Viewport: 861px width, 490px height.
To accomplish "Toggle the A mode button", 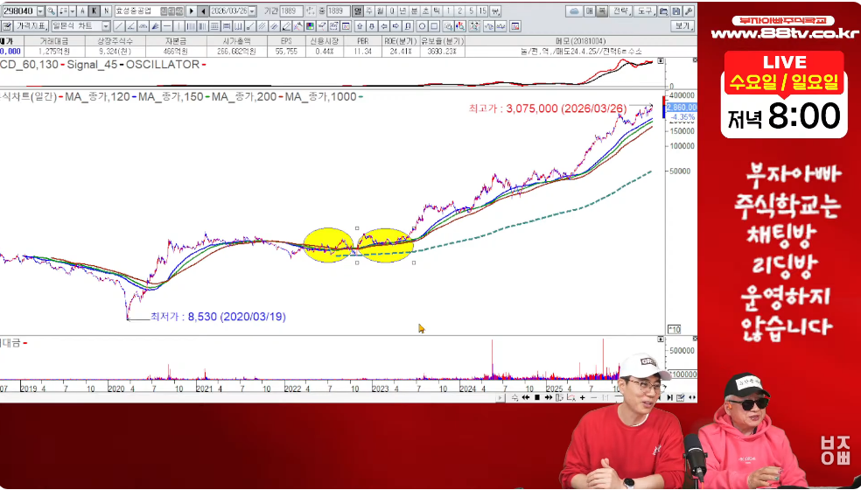I will point(82,11).
